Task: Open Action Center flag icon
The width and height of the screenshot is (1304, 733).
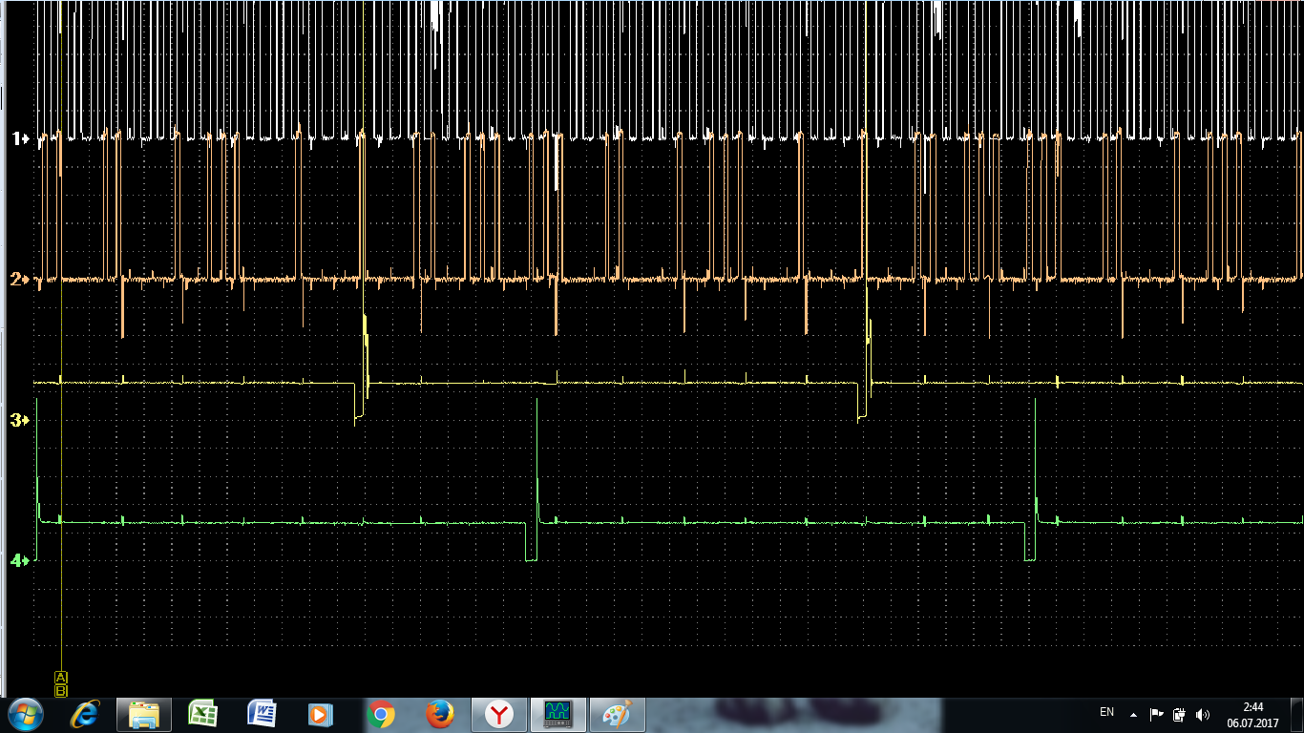Action: 1156,714
